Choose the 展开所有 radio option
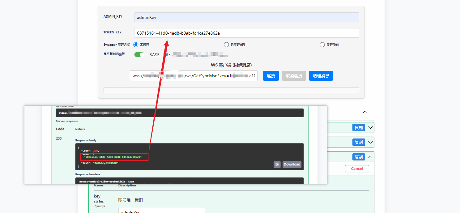 point(322,45)
